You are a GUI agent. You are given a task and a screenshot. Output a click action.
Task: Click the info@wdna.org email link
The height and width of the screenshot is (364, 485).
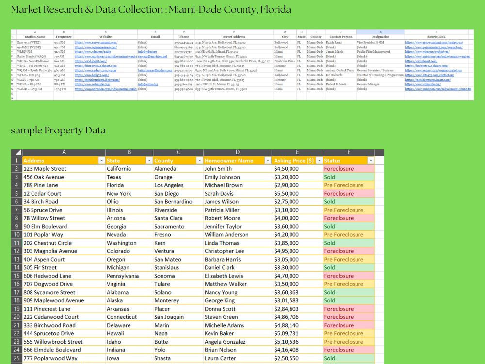click(x=148, y=84)
